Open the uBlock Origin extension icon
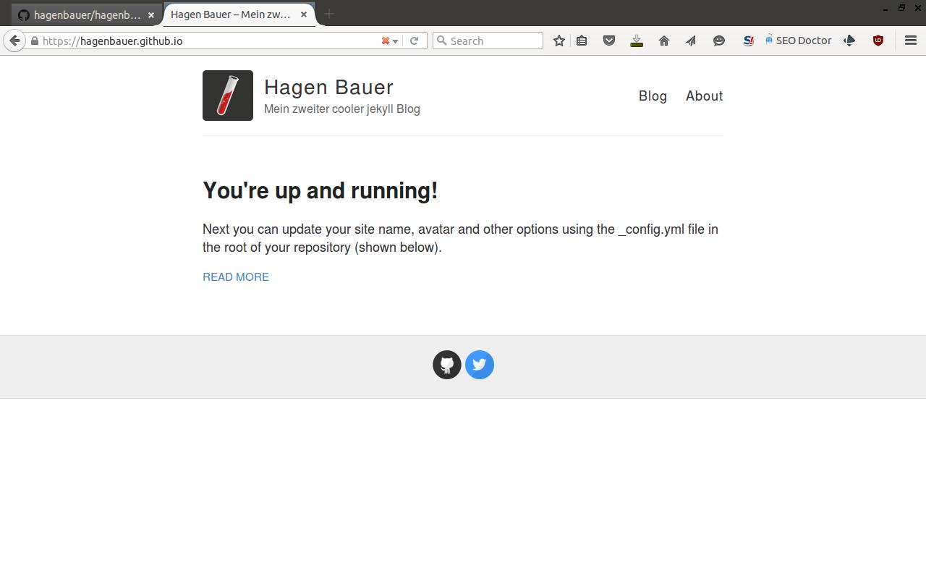 click(x=878, y=41)
